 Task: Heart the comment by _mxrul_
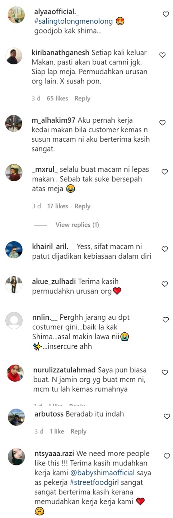tap(165, 172)
